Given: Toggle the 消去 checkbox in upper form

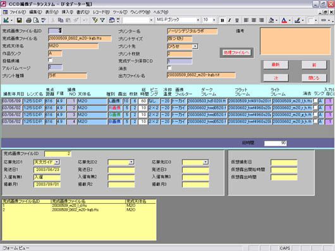Looking at the screenshot, I should [169, 68].
